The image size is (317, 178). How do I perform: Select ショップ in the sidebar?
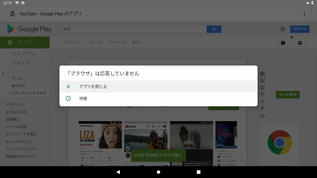click(x=21, y=63)
